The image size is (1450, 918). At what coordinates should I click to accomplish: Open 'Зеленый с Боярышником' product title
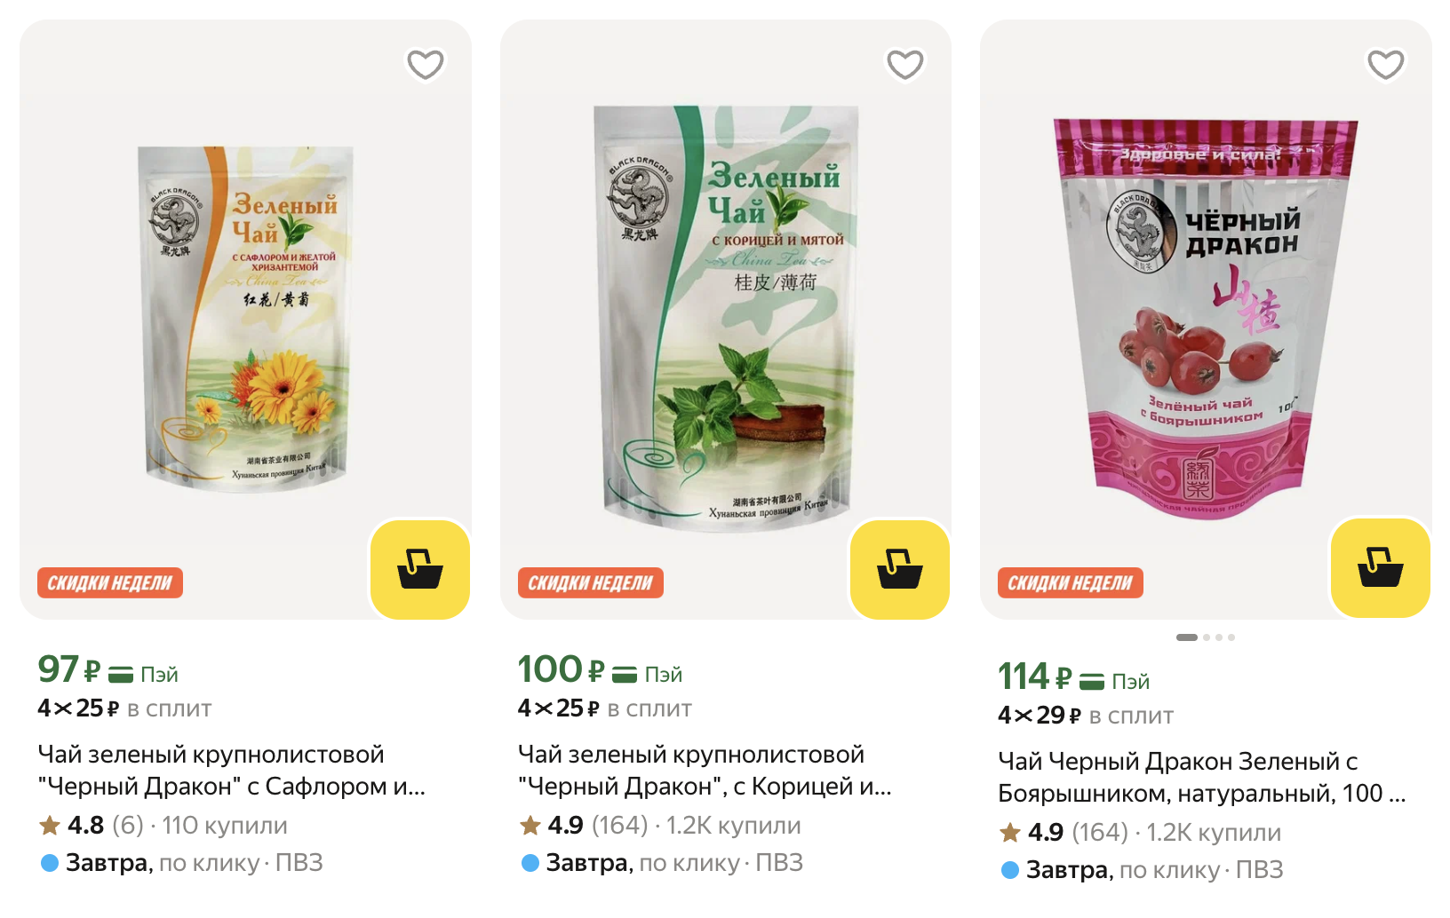pos(1202,777)
